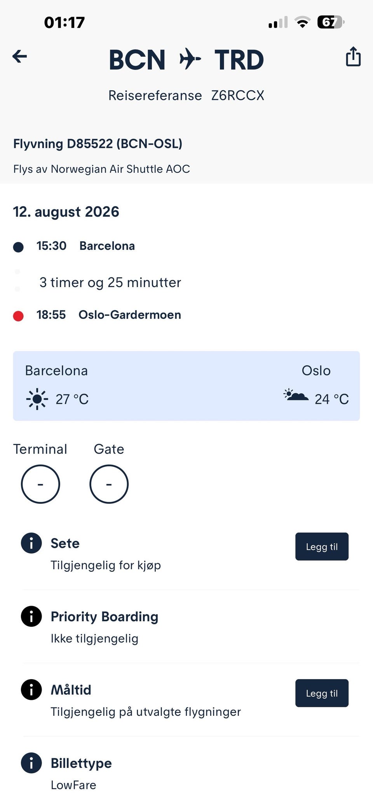Open the info icon next to Måltid
Viewport: 373px width, 808px height.
(31, 689)
